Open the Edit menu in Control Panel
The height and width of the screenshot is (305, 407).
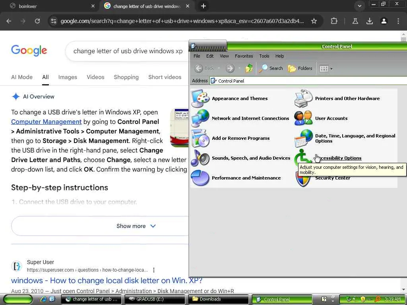210,56
